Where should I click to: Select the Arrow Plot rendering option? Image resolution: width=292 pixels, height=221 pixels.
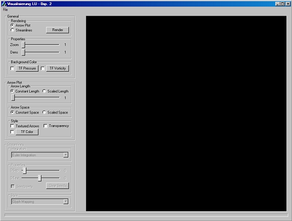pyautogui.click(x=13, y=25)
